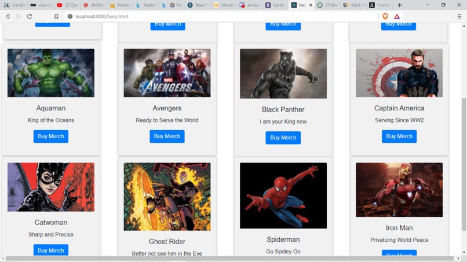The image size is (467, 262).
Task: Switch to the Wolfram tab
Action: click(93, 5)
